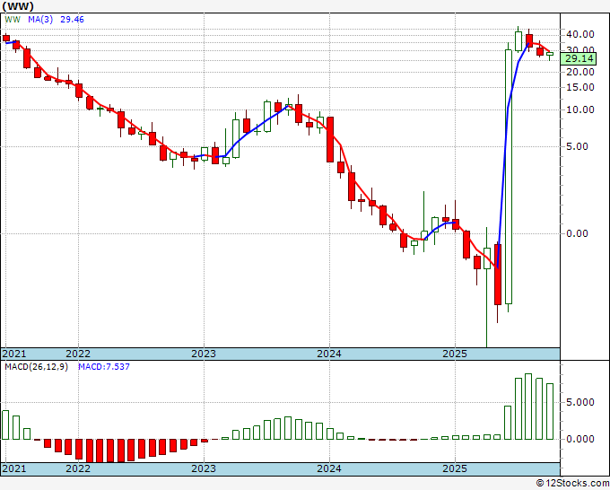Click the moving average value 29.46

tap(72, 20)
